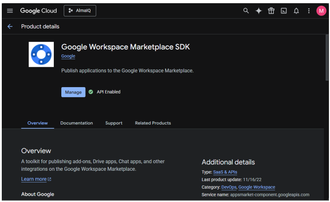Open the AlmaIQ project selector

[80, 11]
